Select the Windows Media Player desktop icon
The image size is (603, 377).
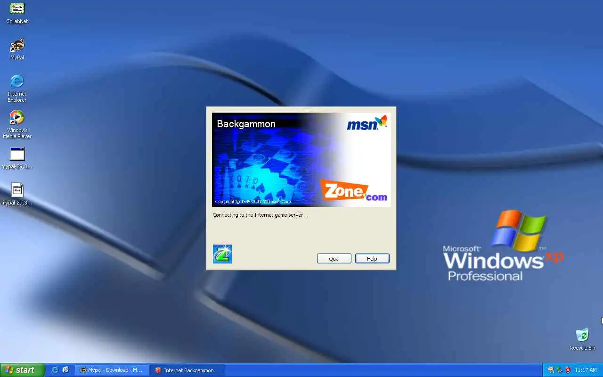(x=17, y=124)
